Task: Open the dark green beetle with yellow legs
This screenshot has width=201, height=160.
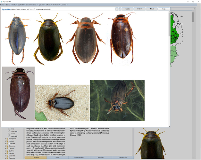Action: [x=49, y=39]
